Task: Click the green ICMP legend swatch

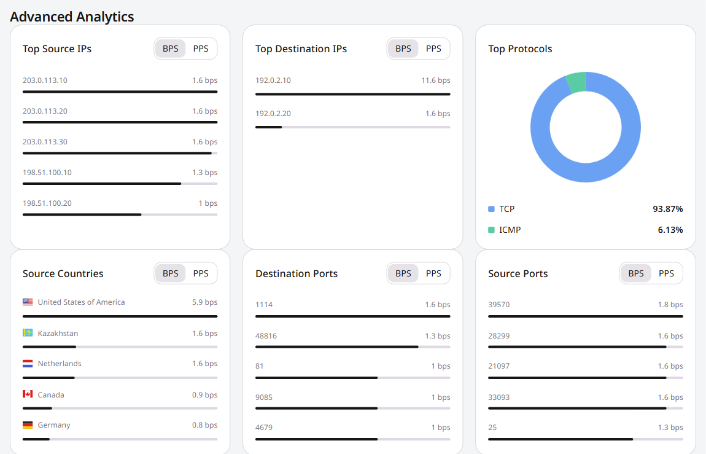Action: point(491,230)
